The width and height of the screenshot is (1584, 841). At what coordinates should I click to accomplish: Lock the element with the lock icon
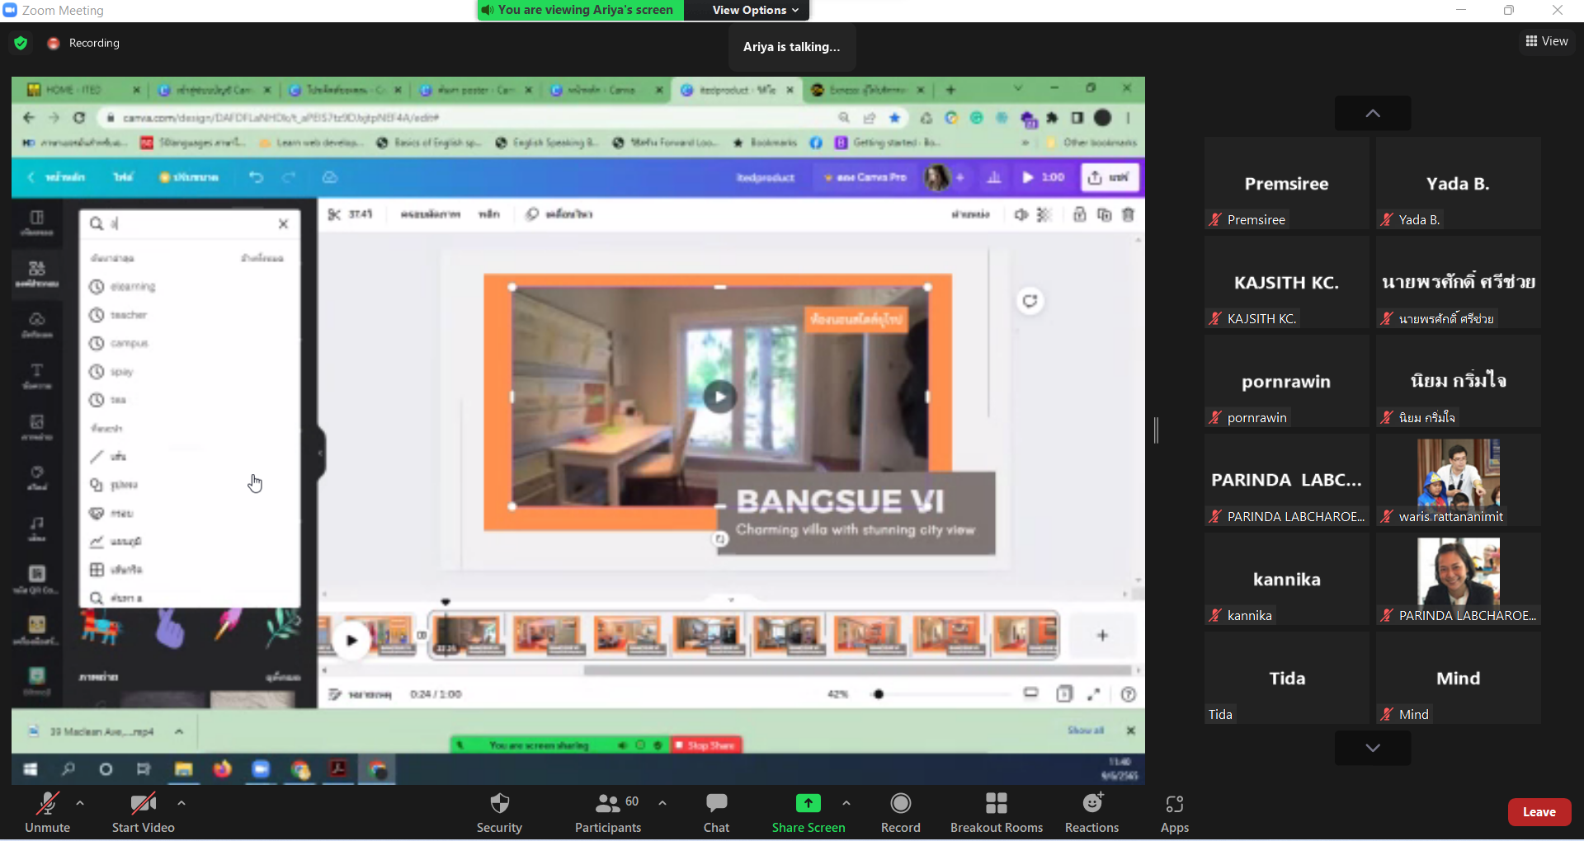[x=1079, y=214]
